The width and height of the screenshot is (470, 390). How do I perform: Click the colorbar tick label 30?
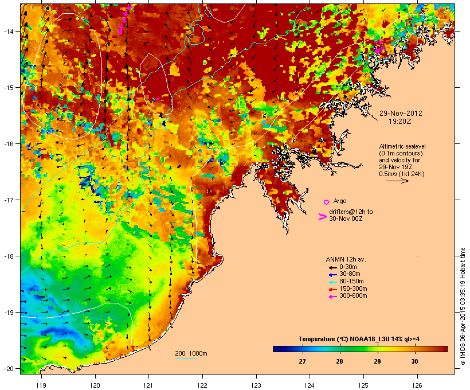(x=415, y=361)
